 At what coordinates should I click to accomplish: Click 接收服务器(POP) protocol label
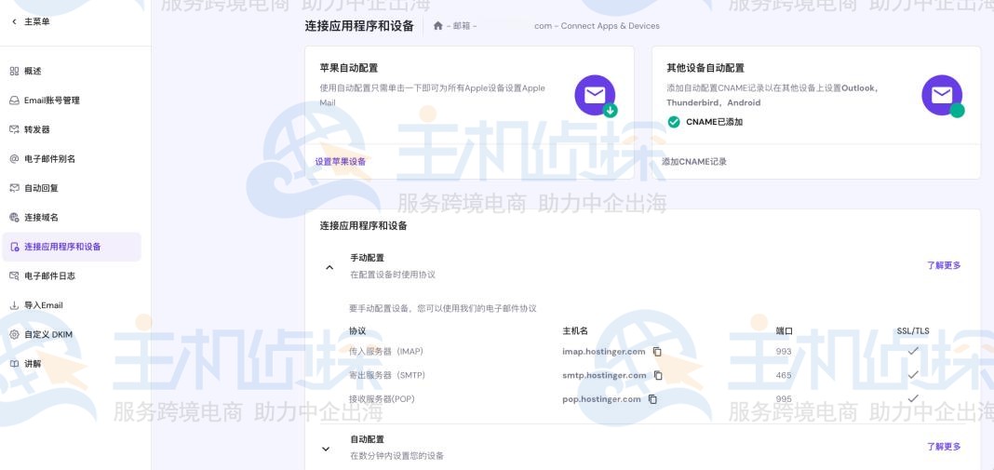381,399
